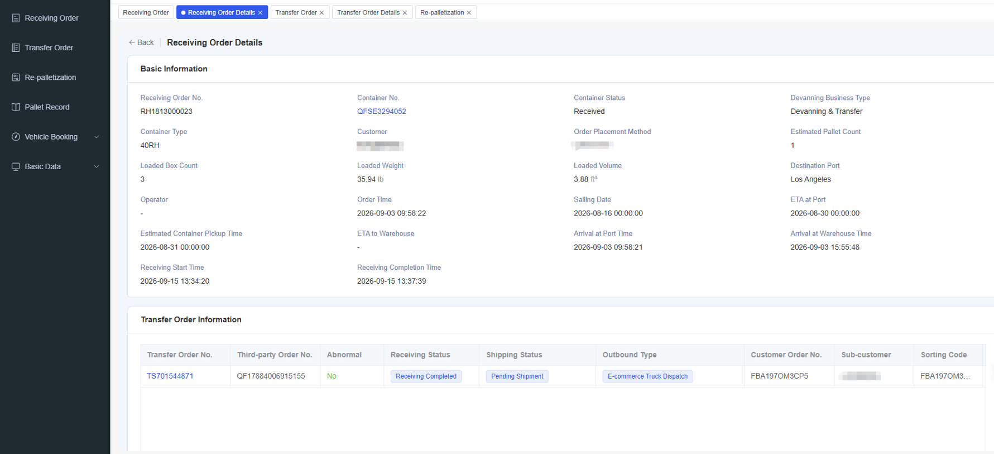Open Re-palletization in the sidebar
Screen dimensions: 994x454
pos(55,77)
